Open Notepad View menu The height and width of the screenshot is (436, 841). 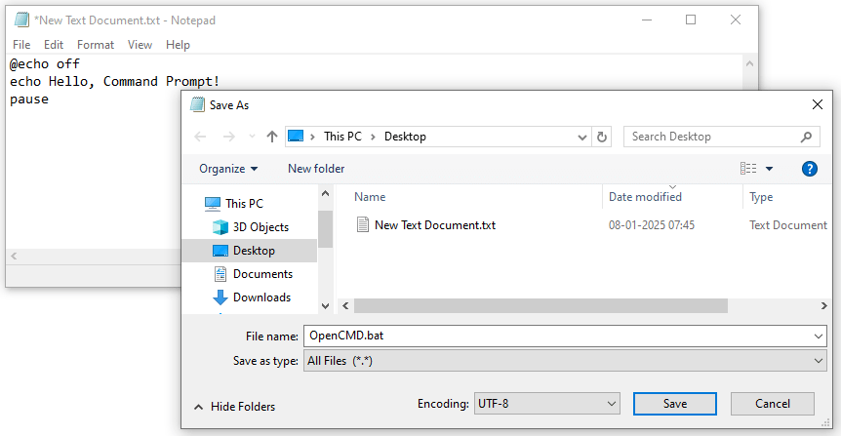140,45
